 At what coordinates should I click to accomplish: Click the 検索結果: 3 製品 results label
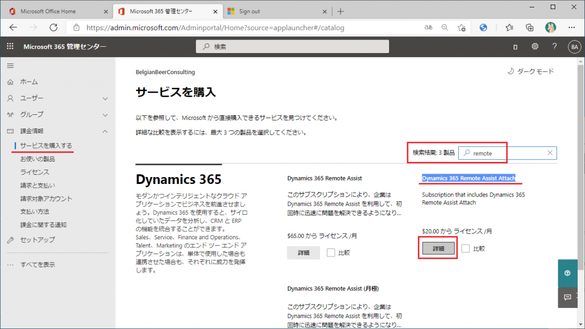434,153
